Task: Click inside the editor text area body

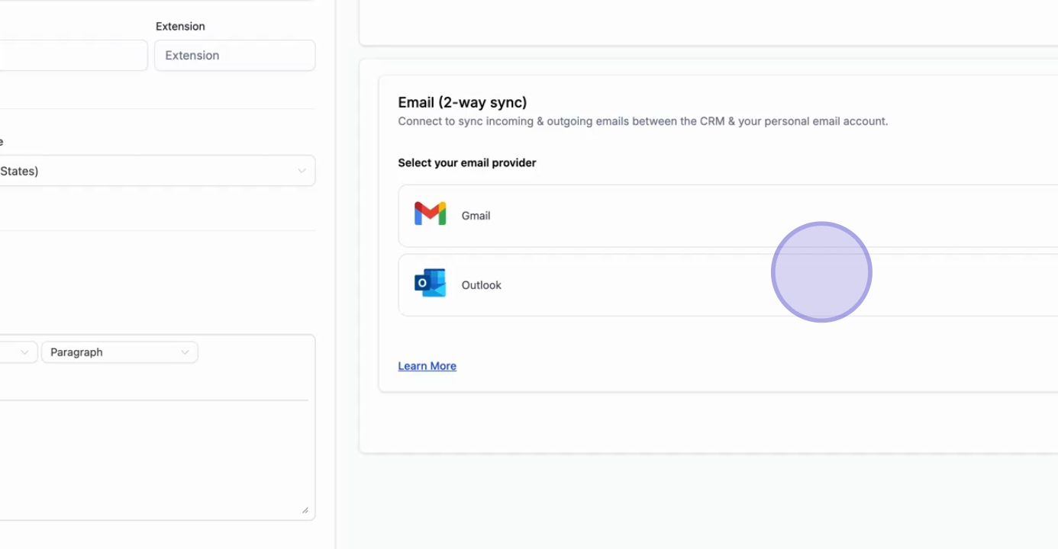Action: (153, 457)
